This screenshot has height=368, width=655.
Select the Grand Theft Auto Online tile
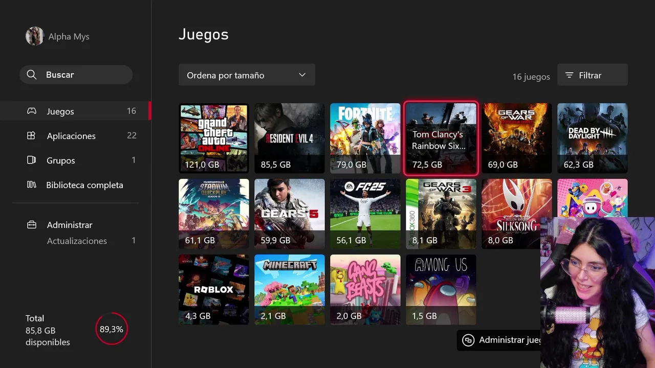214,139
